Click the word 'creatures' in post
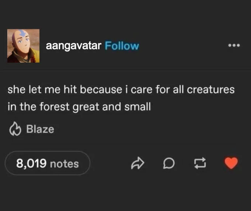Image resolution: width=251 pixels, height=211 pixels. pos(211,90)
